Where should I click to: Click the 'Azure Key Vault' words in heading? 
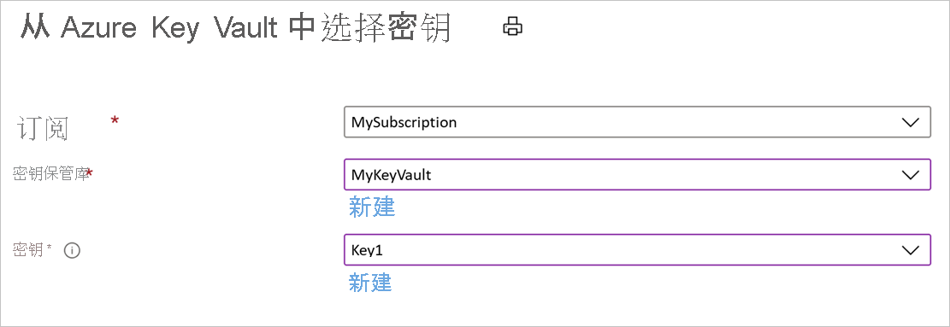tap(169, 28)
